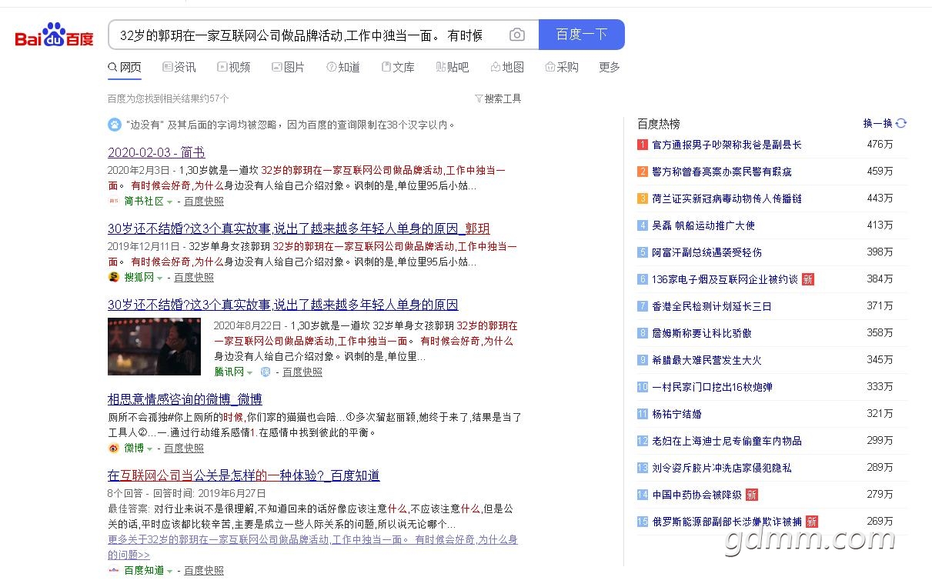Click the 百度热榜 heading
Image resolution: width=932 pixels, height=587 pixels.
659,124
